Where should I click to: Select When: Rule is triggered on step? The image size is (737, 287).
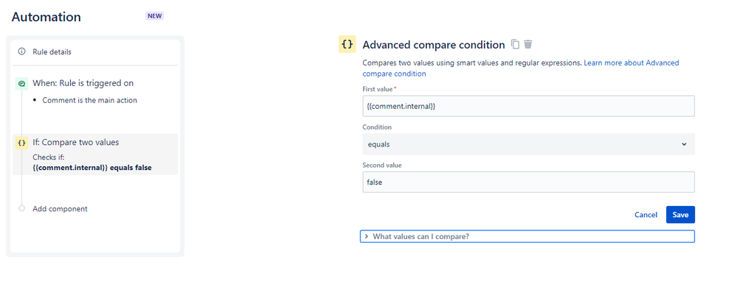click(x=83, y=83)
